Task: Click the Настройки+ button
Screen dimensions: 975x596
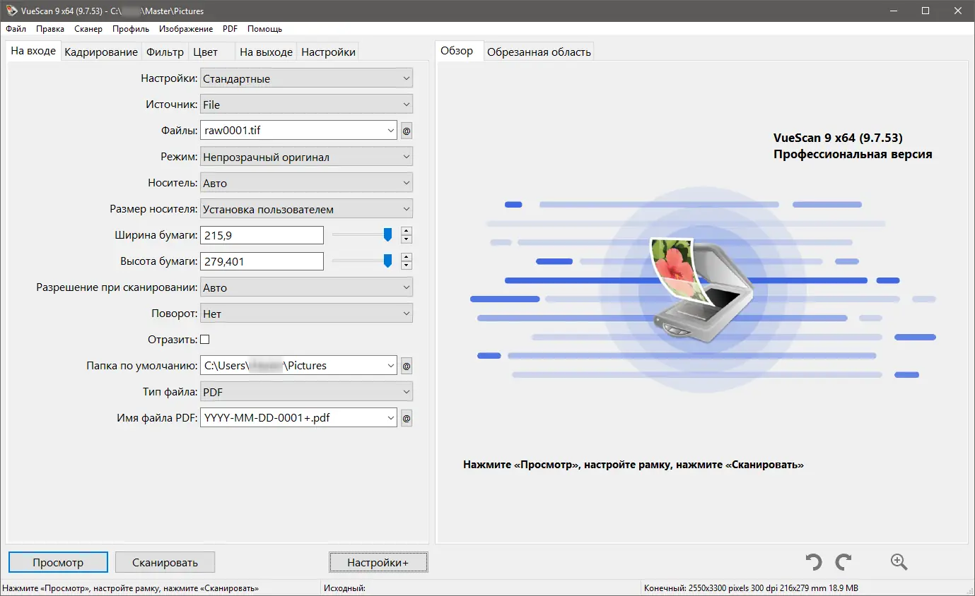Action: click(x=378, y=562)
